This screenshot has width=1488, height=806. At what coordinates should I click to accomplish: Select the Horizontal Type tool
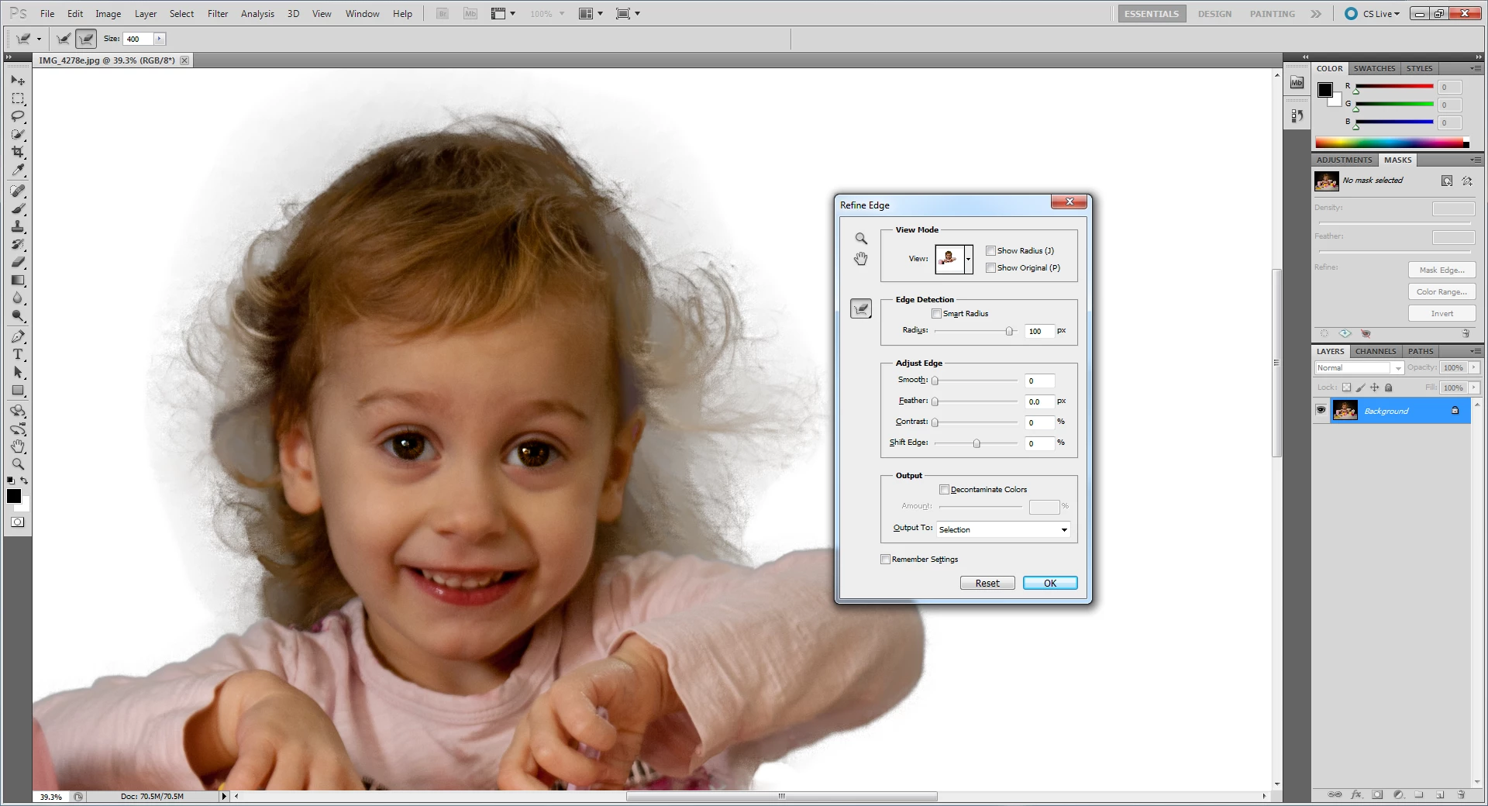click(18, 354)
